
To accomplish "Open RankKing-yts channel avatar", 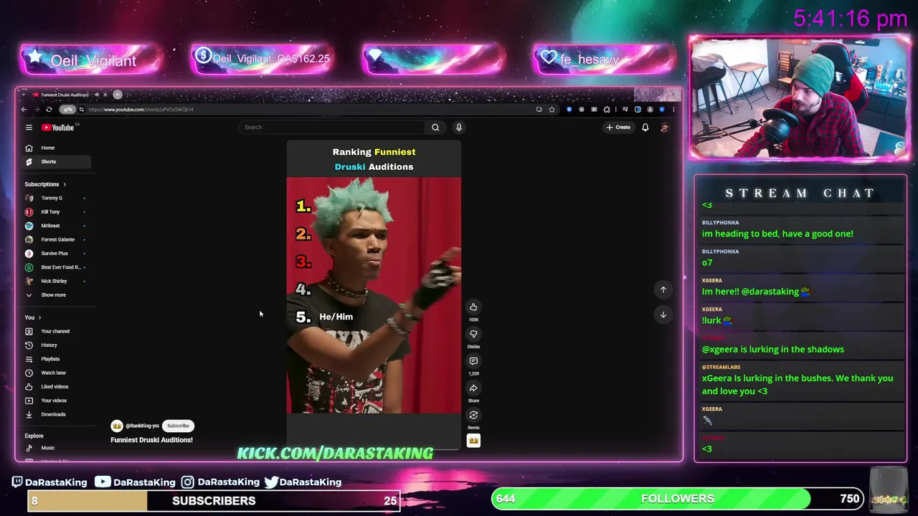I will pos(117,426).
